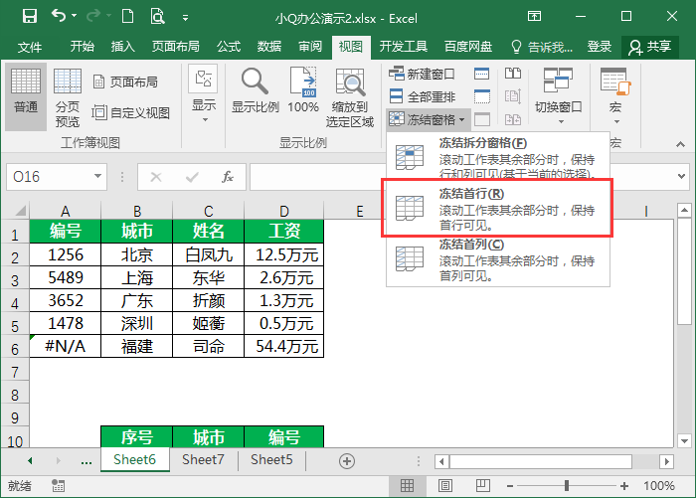Viewport: 696px width, 498px height.
Task: Collapse the ribbon with the up chevron
Action: coord(680,144)
